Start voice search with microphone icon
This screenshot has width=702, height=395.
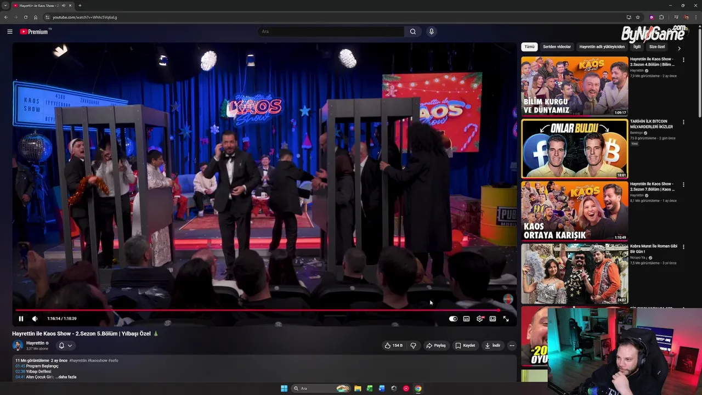point(432,31)
